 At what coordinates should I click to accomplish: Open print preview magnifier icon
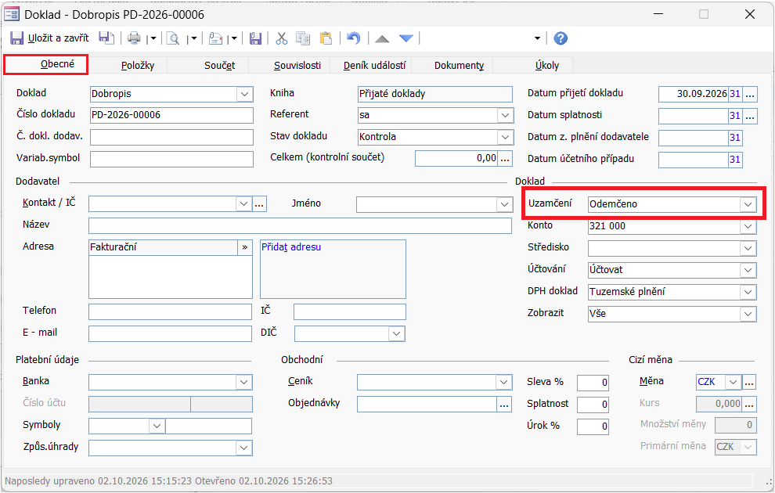click(172, 38)
